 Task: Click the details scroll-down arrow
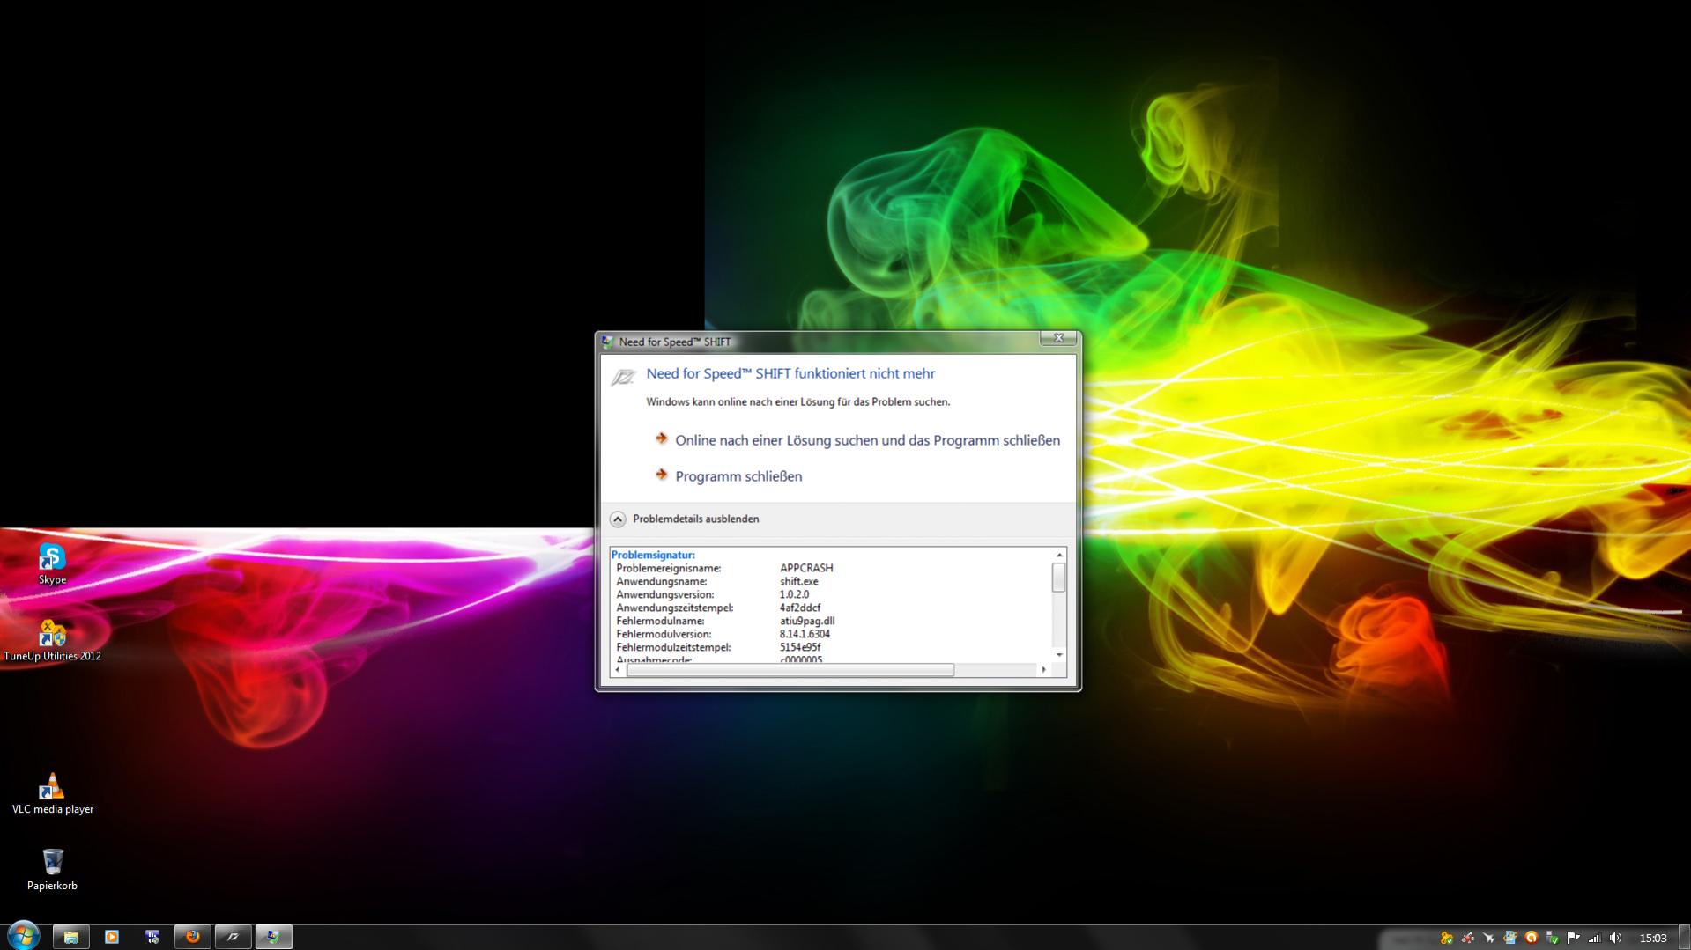[1059, 655]
